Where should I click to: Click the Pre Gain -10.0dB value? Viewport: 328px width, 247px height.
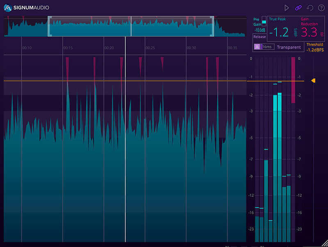pyautogui.click(x=259, y=30)
